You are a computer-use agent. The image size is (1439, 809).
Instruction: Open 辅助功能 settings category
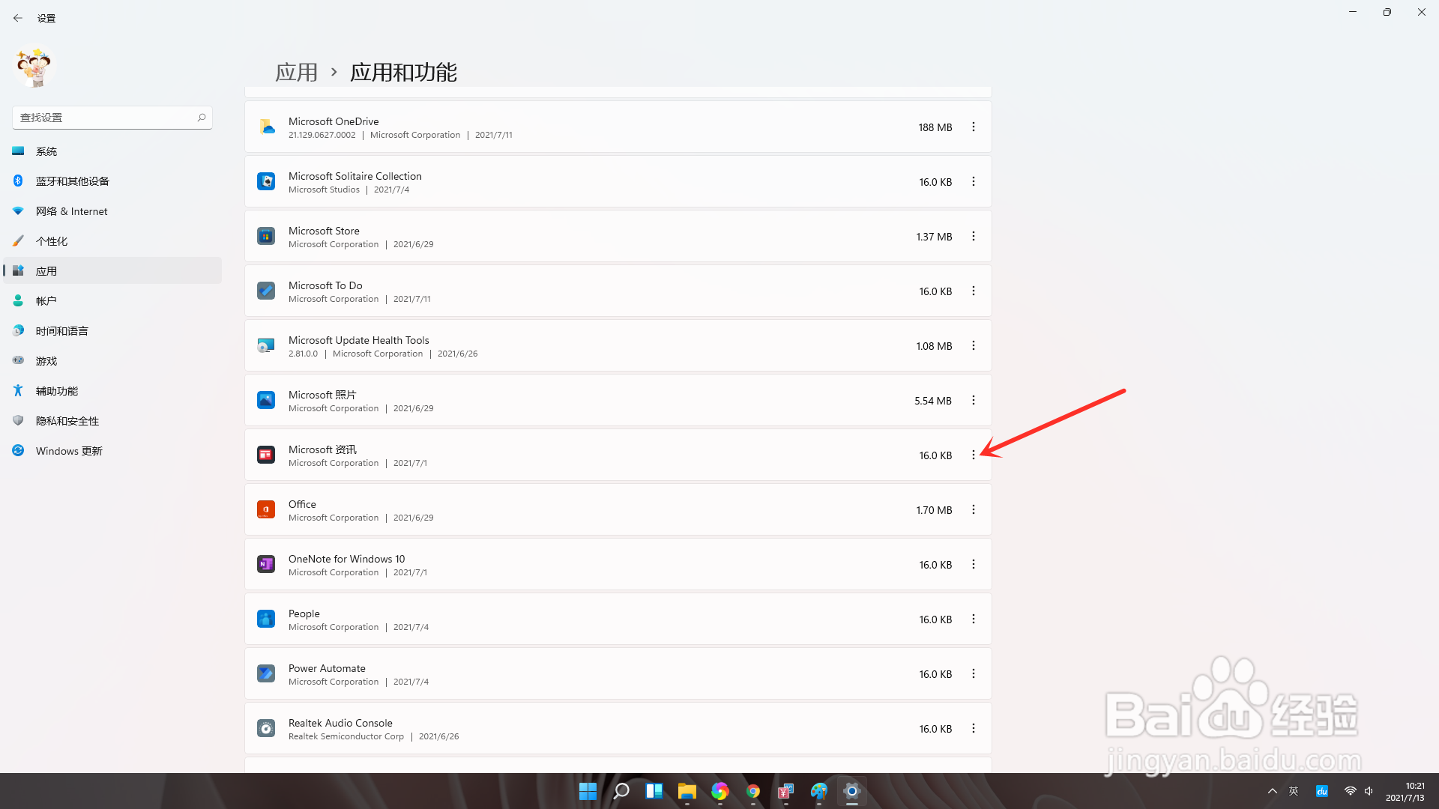tap(112, 391)
